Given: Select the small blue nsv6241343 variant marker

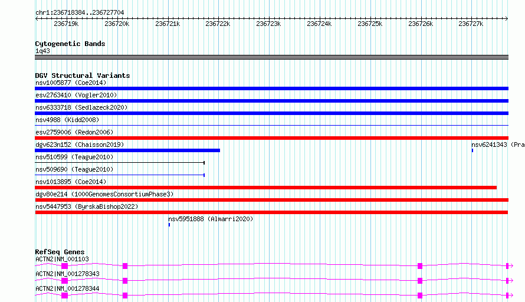Looking at the screenshot, I should [x=472, y=150].
